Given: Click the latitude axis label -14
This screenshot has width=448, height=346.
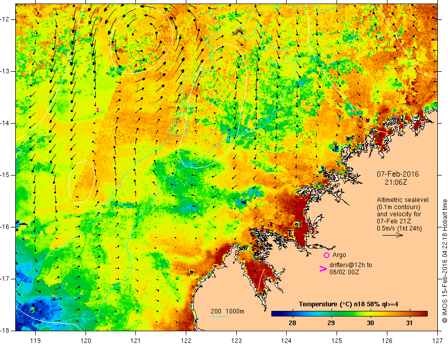Looking at the screenshot, I should pyautogui.click(x=5, y=123).
